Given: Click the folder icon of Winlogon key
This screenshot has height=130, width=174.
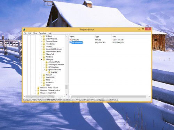Looking at the screenshot, I should pyautogui.click(x=44, y=59).
